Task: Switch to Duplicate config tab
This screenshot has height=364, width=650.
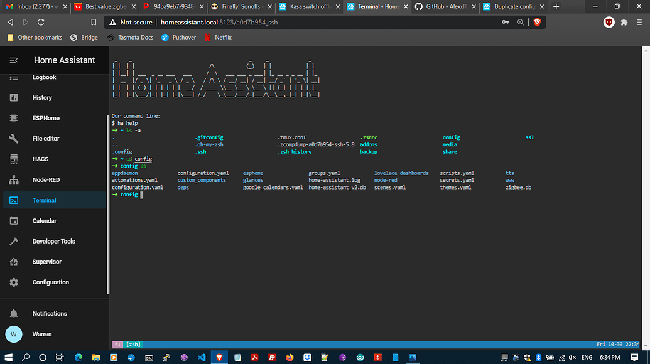Action: (514, 6)
